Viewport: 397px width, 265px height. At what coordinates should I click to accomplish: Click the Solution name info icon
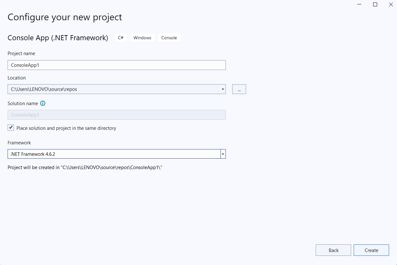pyautogui.click(x=43, y=104)
